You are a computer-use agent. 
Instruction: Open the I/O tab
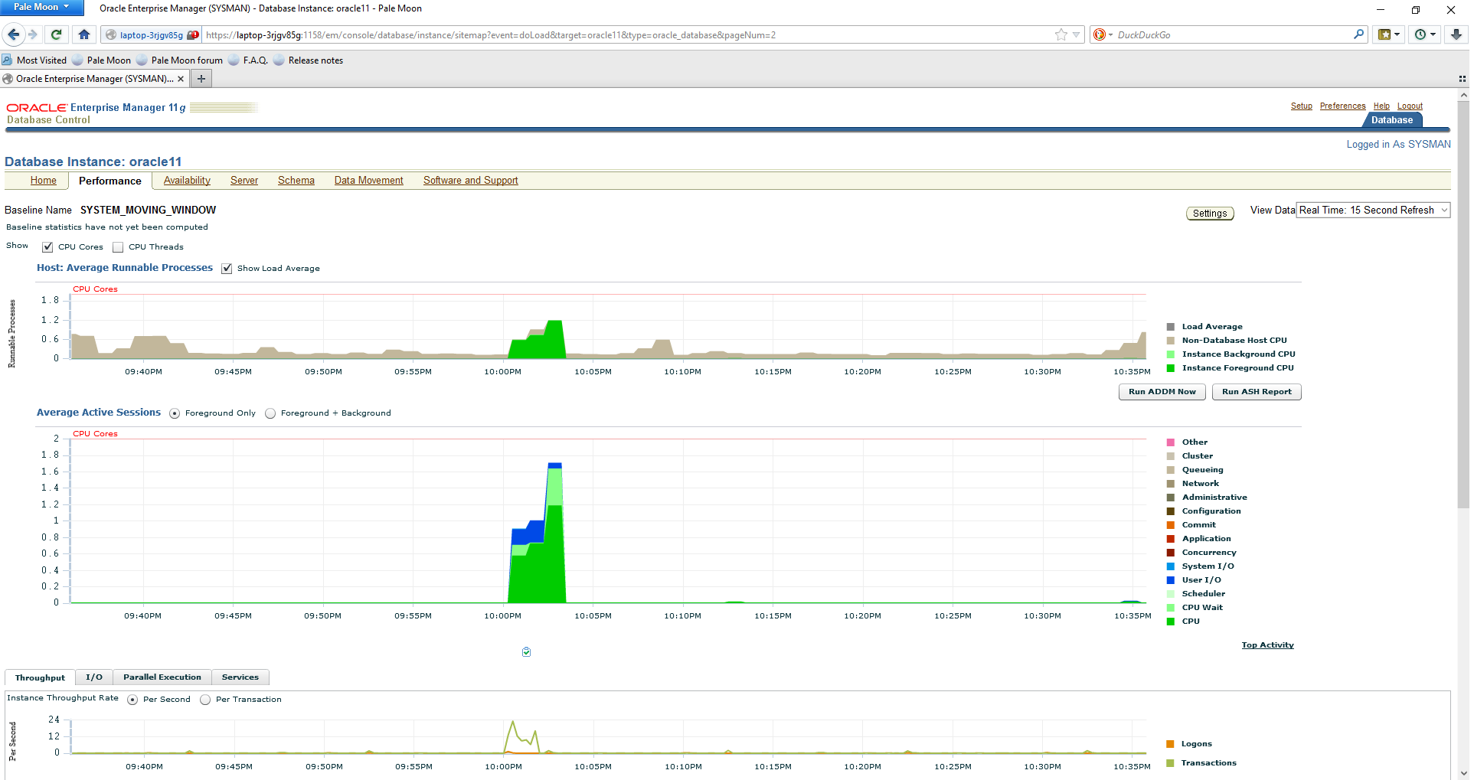pos(94,677)
